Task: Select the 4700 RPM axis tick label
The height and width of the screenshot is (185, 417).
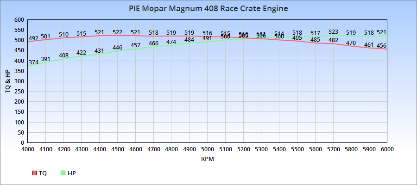Action: (x=154, y=149)
